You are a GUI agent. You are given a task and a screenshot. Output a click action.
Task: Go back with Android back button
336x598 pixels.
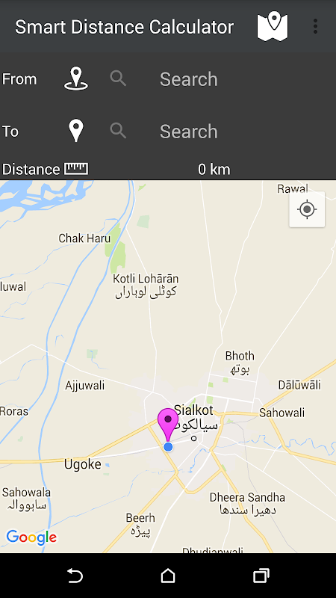tap(75, 576)
